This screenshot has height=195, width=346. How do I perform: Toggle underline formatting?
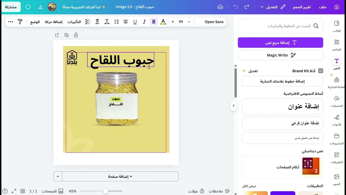[135, 22]
